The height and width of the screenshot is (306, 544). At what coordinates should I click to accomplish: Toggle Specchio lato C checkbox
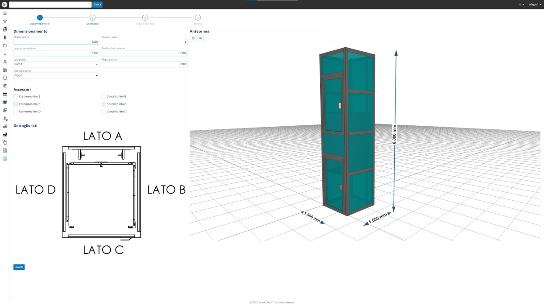pos(104,104)
